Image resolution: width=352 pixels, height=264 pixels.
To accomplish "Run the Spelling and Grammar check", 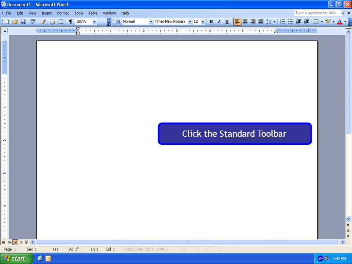I will click(x=33, y=22).
